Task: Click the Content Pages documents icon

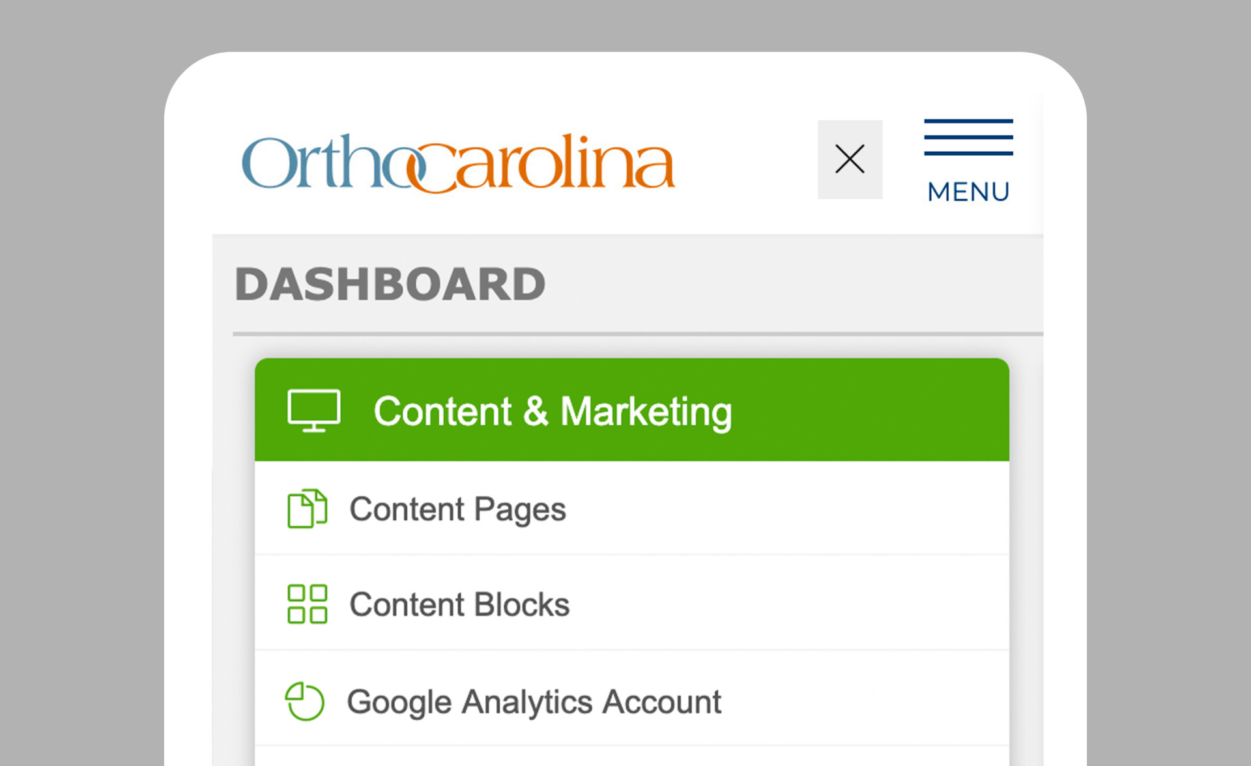Action: [307, 509]
